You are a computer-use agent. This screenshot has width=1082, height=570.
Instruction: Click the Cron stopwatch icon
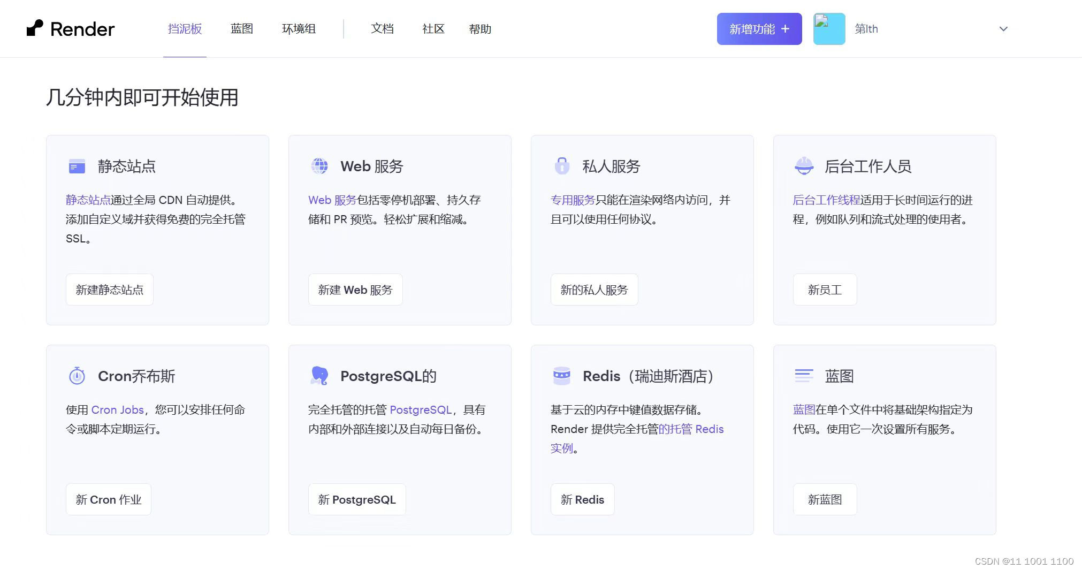tap(77, 376)
